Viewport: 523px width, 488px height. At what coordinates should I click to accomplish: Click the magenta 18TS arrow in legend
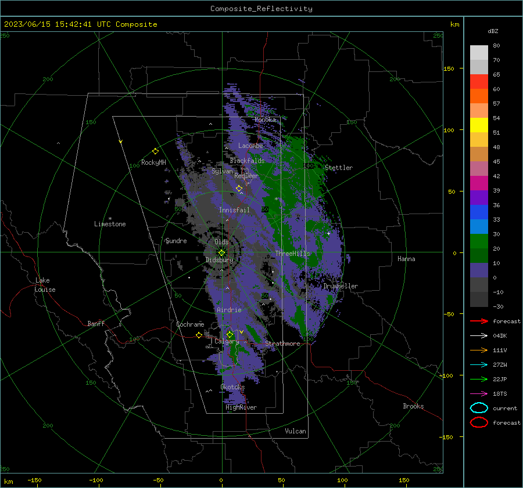(479, 394)
